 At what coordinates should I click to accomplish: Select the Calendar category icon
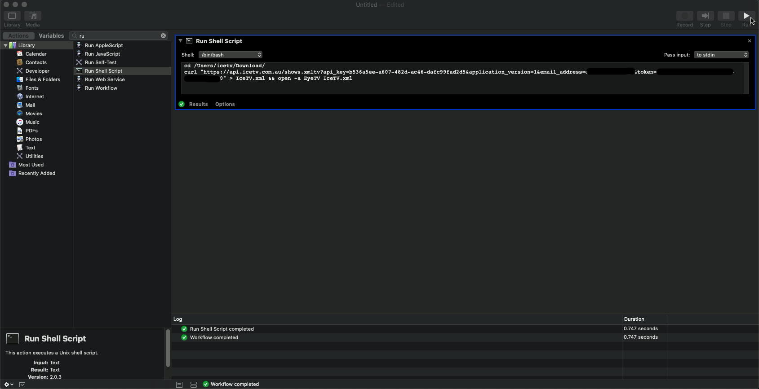pos(20,54)
